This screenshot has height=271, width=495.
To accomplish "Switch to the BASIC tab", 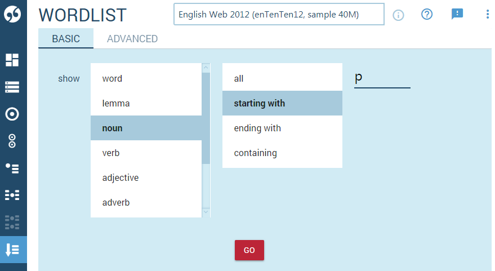I will point(66,39).
